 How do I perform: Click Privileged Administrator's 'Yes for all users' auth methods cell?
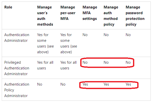click(x=45, y=65)
